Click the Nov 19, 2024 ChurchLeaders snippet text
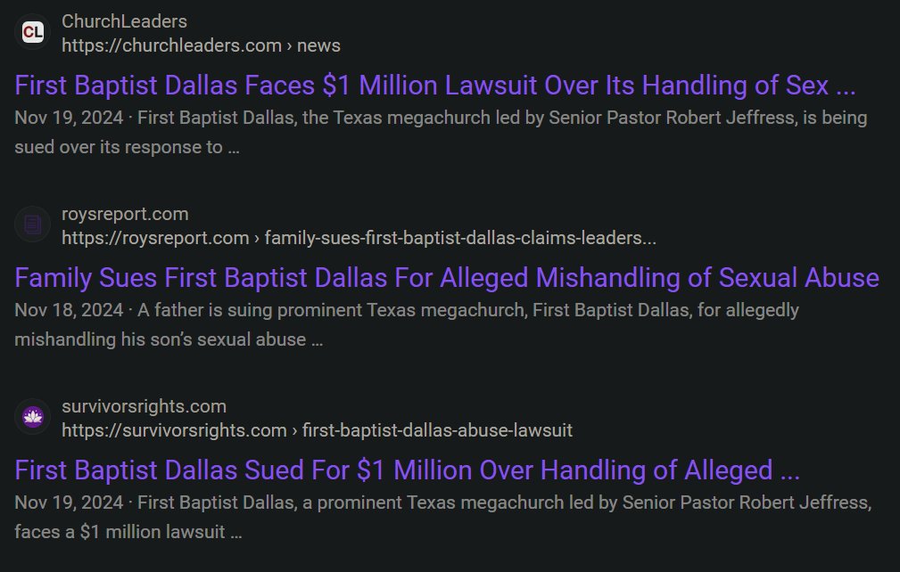The height and width of the screenshot is (572, 900). click(x=441, y=133)
